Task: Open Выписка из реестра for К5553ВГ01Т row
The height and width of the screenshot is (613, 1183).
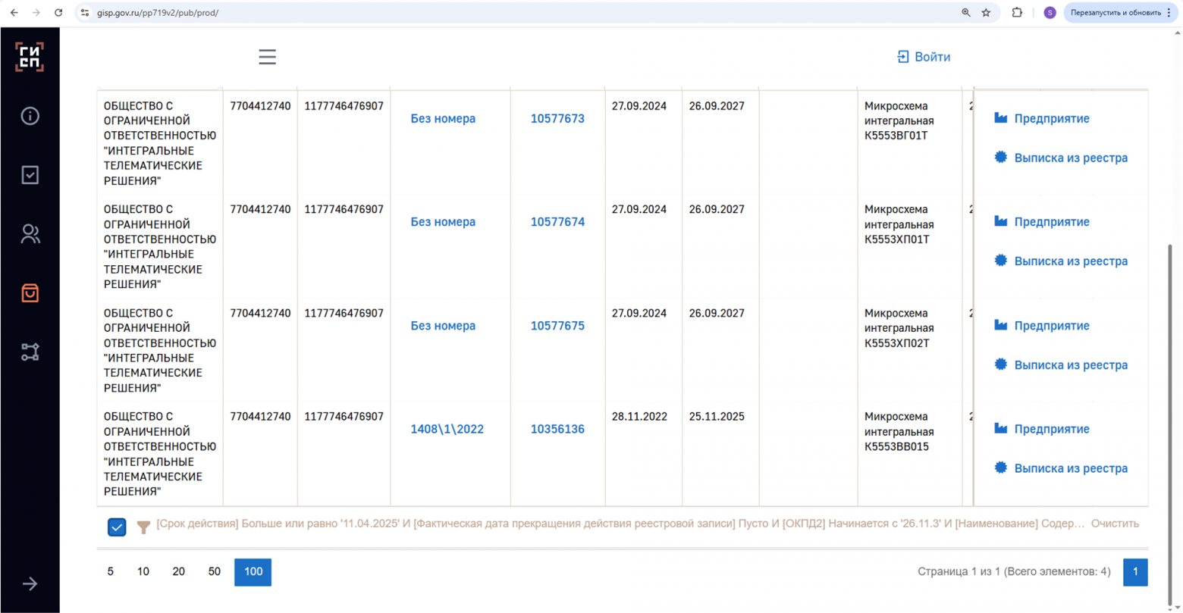Action: (1061, 158)
